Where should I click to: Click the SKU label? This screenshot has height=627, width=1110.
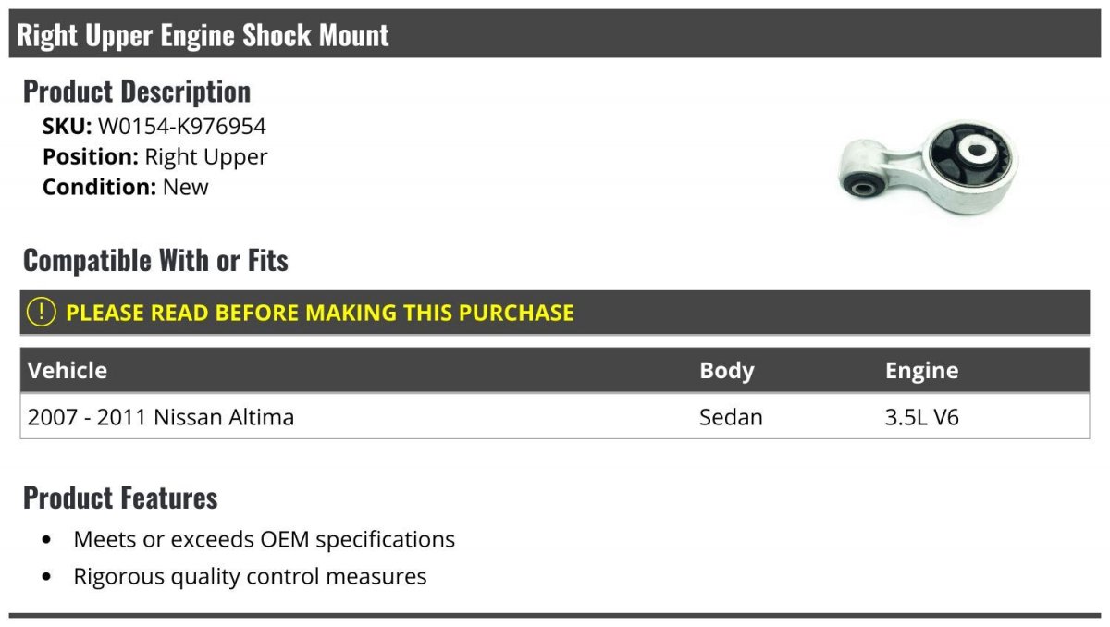coord(68,127)
